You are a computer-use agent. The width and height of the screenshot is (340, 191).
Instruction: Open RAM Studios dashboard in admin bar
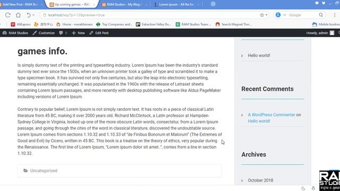pyautogui.click(x=15, y=33)
